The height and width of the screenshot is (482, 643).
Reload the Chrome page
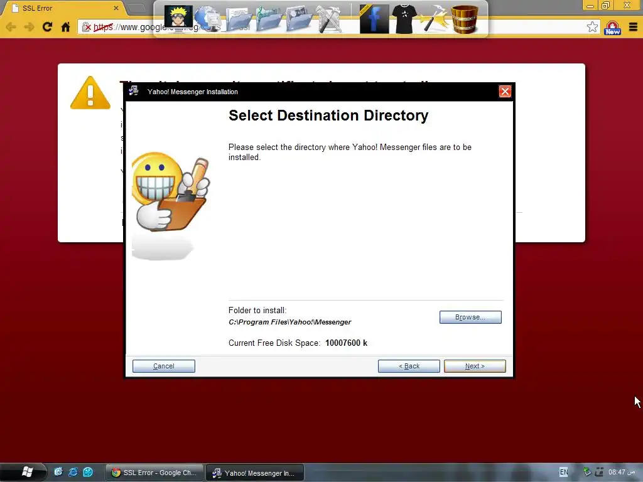click(x=47, y=27)
